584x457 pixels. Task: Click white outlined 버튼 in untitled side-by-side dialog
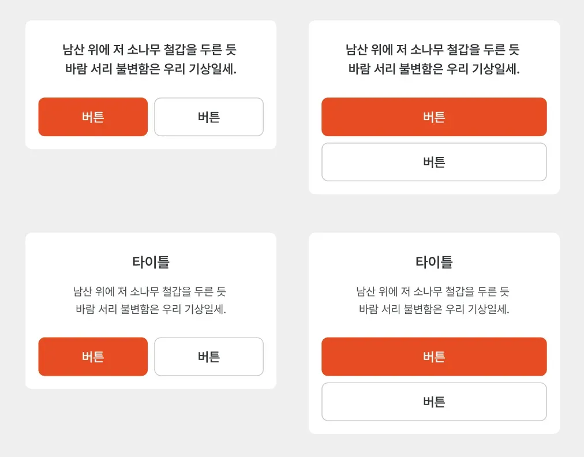[209, 117]
